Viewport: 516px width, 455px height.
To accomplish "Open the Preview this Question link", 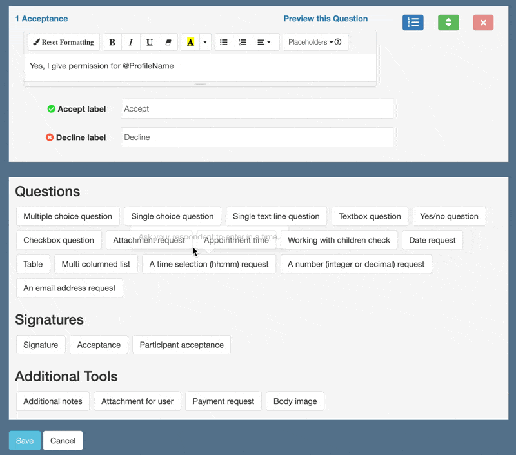I will coord(326,19).
